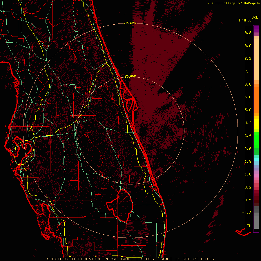Select the 5.8 value on the color scale
261x261 pixels.
[248, 97]
